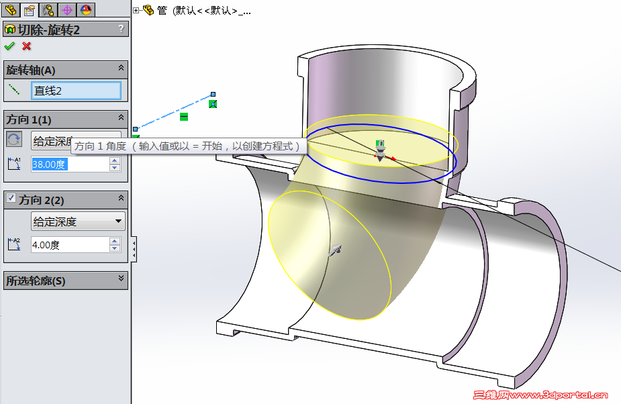Click the direction 2 angle A2 icon
621x404 pixels.
[x=14, y=244]
